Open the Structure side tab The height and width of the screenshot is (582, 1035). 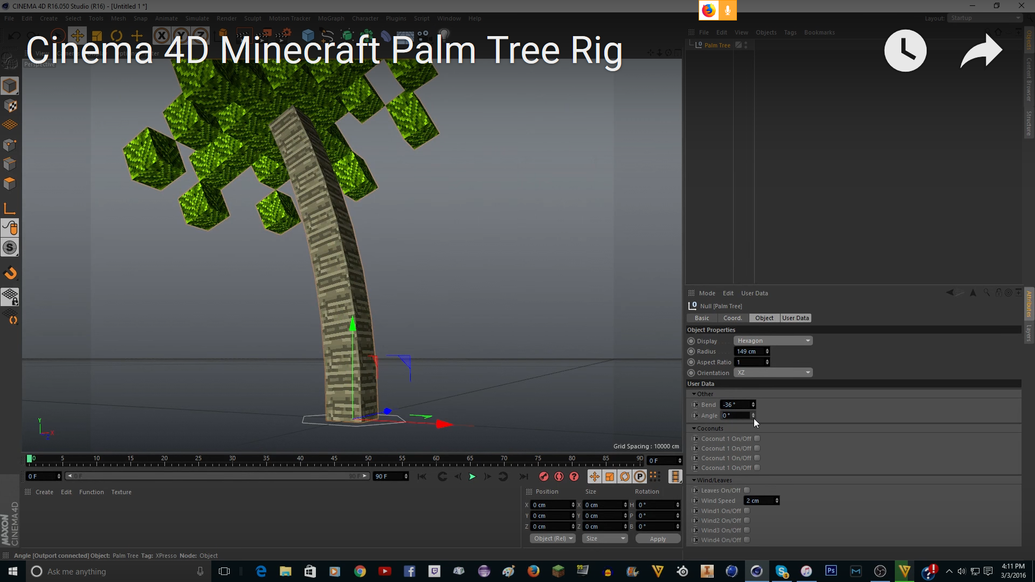(1029, 123)
